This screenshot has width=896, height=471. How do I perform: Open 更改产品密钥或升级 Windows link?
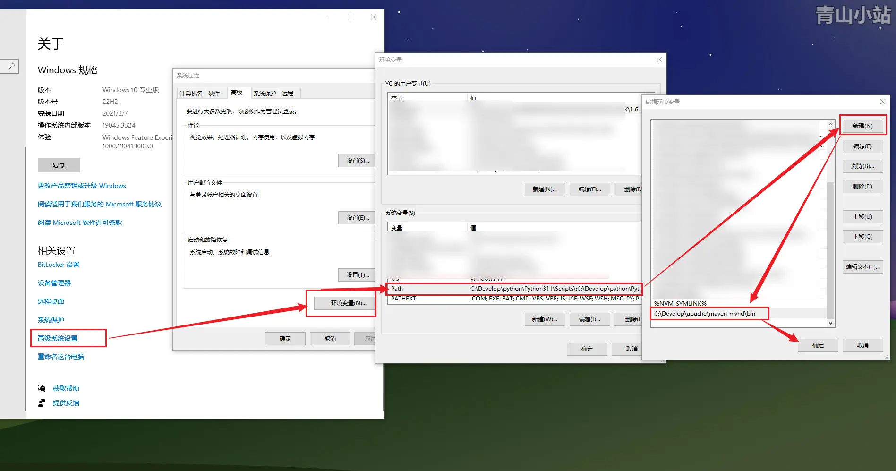tap(82, 186)
